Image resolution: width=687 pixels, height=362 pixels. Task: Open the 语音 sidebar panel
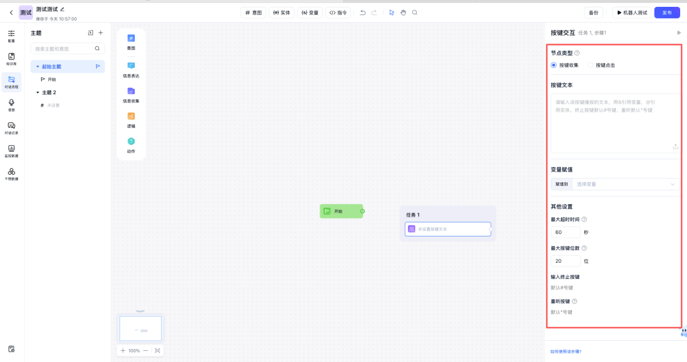point(11,103)
